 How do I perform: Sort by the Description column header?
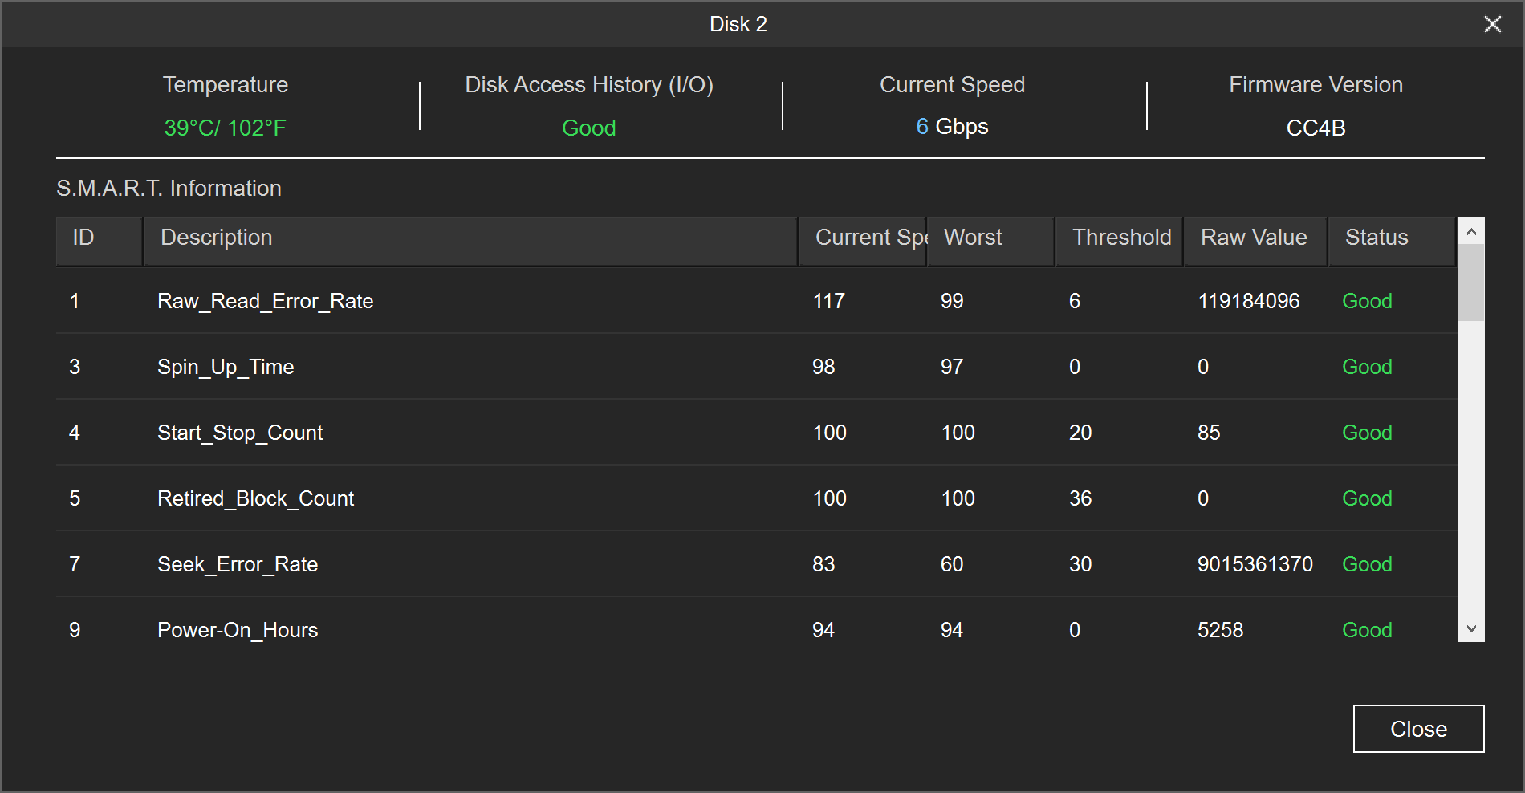coord(470,238)
